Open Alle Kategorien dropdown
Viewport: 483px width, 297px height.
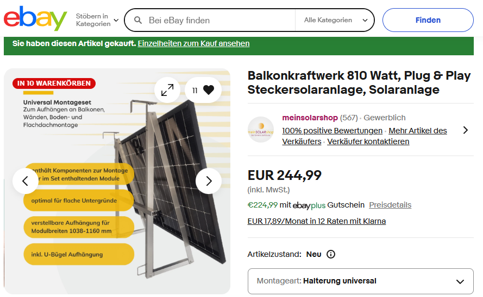click(x=335, y=21)
